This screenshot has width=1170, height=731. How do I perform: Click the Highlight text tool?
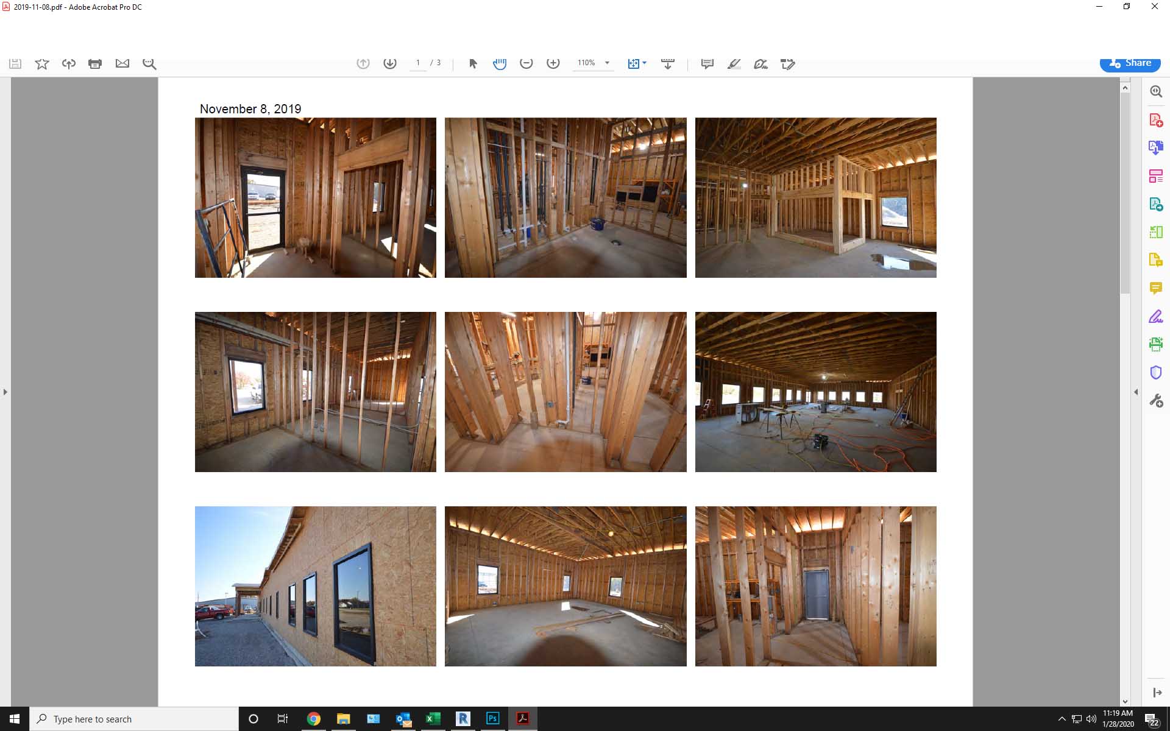click(734, 63)
